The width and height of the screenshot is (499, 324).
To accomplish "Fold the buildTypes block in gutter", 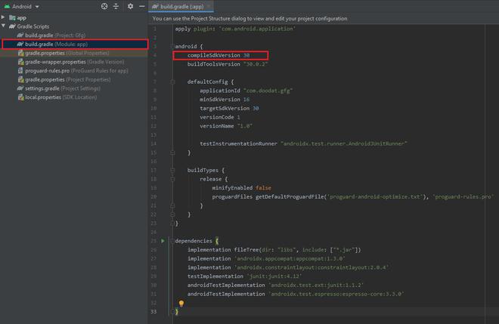I will pos(172,171).
